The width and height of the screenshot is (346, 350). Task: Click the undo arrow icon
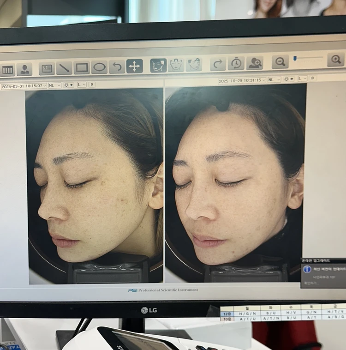[117, 66]
